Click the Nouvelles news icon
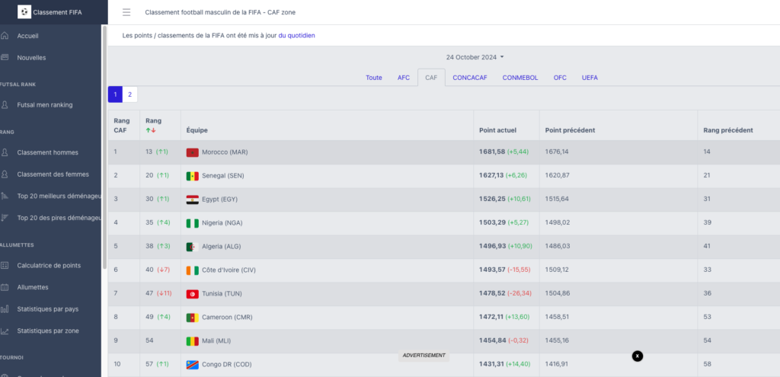Viewport: 780px width, 377px height. pyautogui.click(x=5, y=57)
